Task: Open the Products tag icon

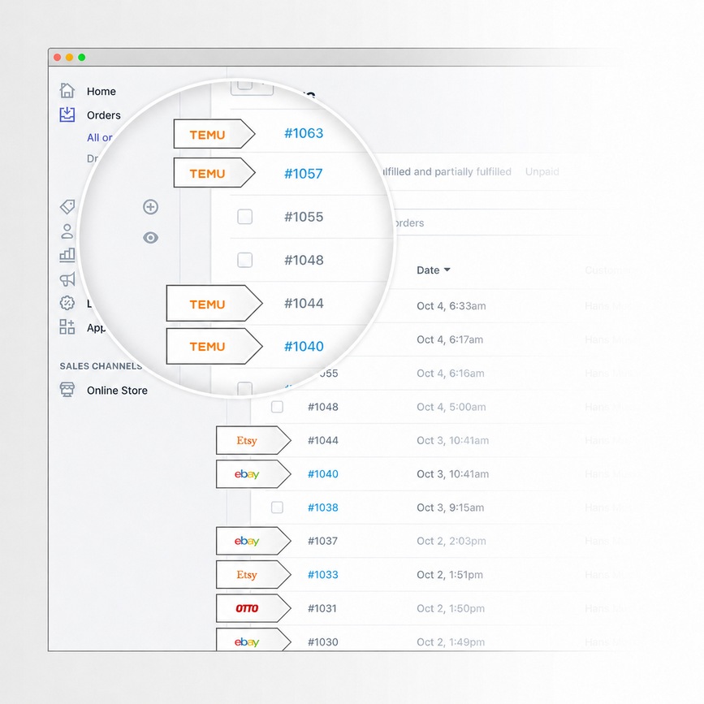Action: tap(67, 206)
